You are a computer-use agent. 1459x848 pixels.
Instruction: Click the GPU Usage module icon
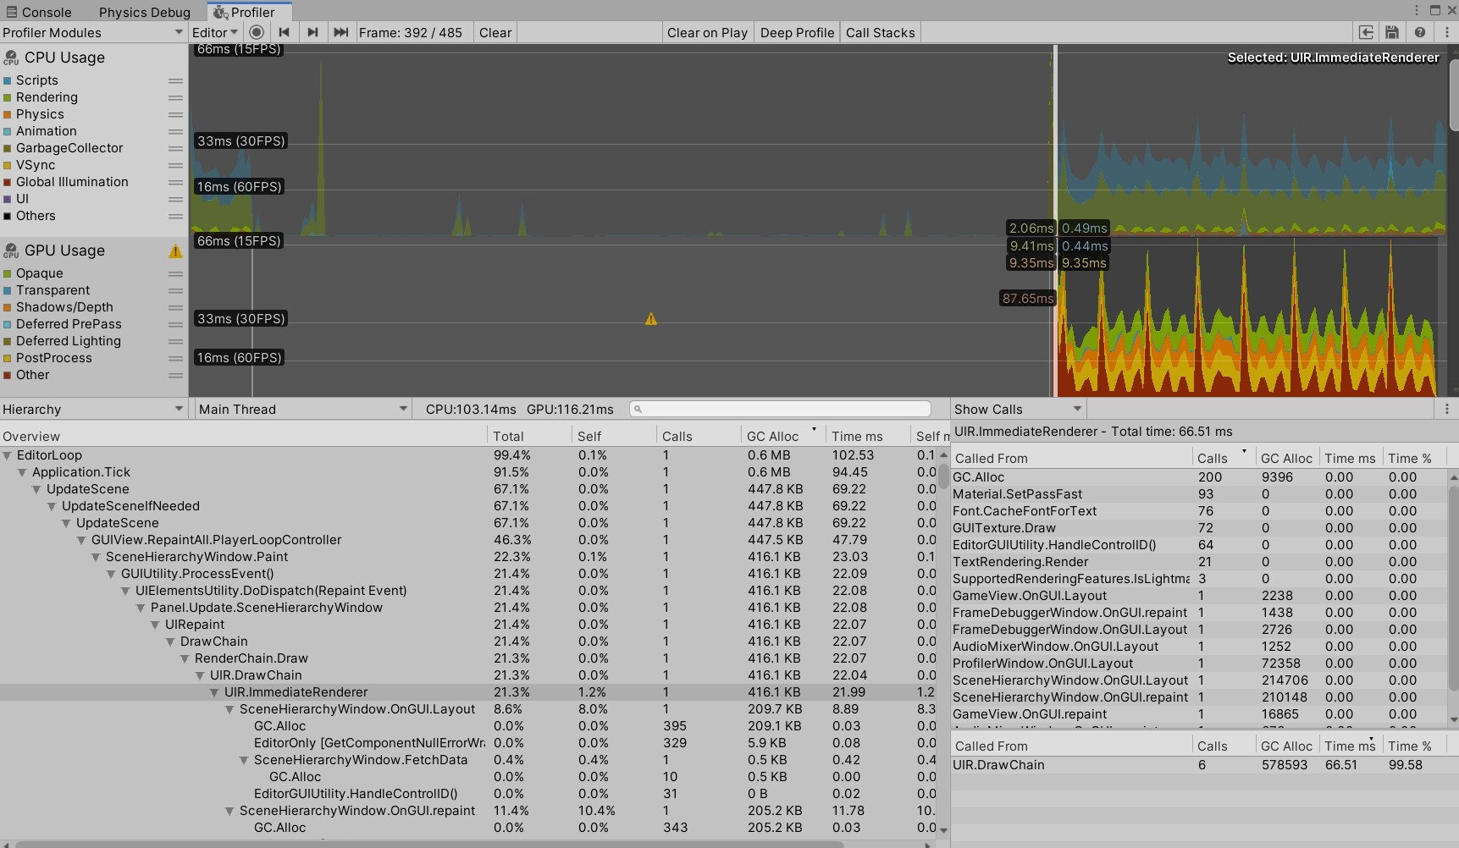point(11,251)
